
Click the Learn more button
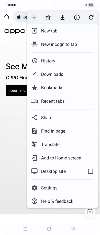pyautogui.click(x=16, y=90)
